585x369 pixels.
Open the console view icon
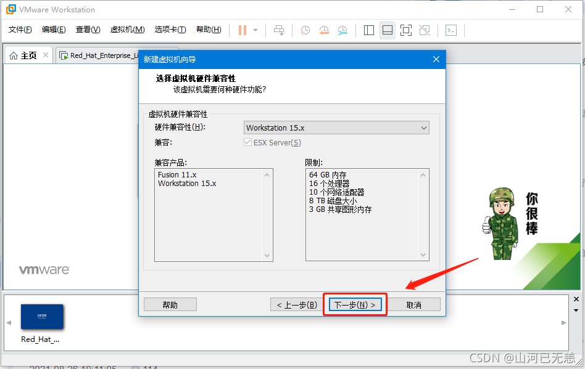pos(451,30)
